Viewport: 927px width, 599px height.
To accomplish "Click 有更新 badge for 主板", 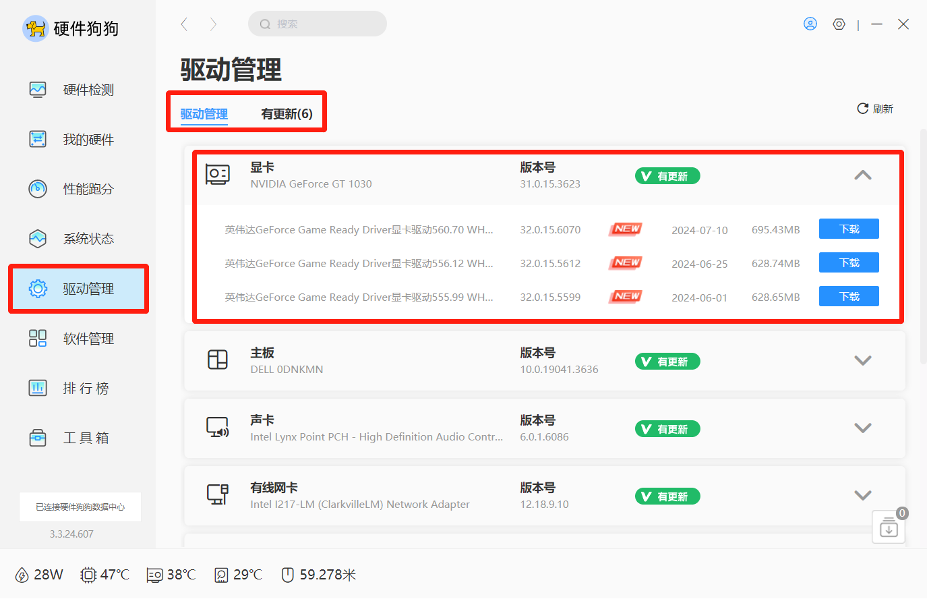I will (x=667, y=362).
